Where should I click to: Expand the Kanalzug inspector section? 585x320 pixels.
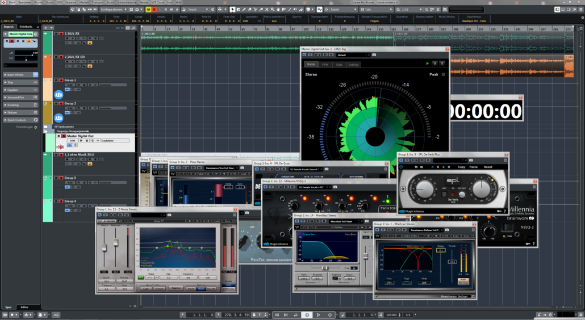coord(20,105)
